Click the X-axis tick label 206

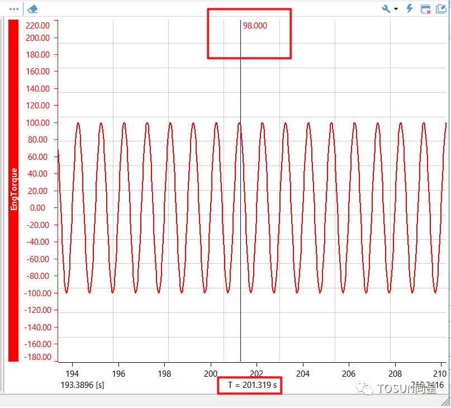pyautogui.click(x=349, y=374)
